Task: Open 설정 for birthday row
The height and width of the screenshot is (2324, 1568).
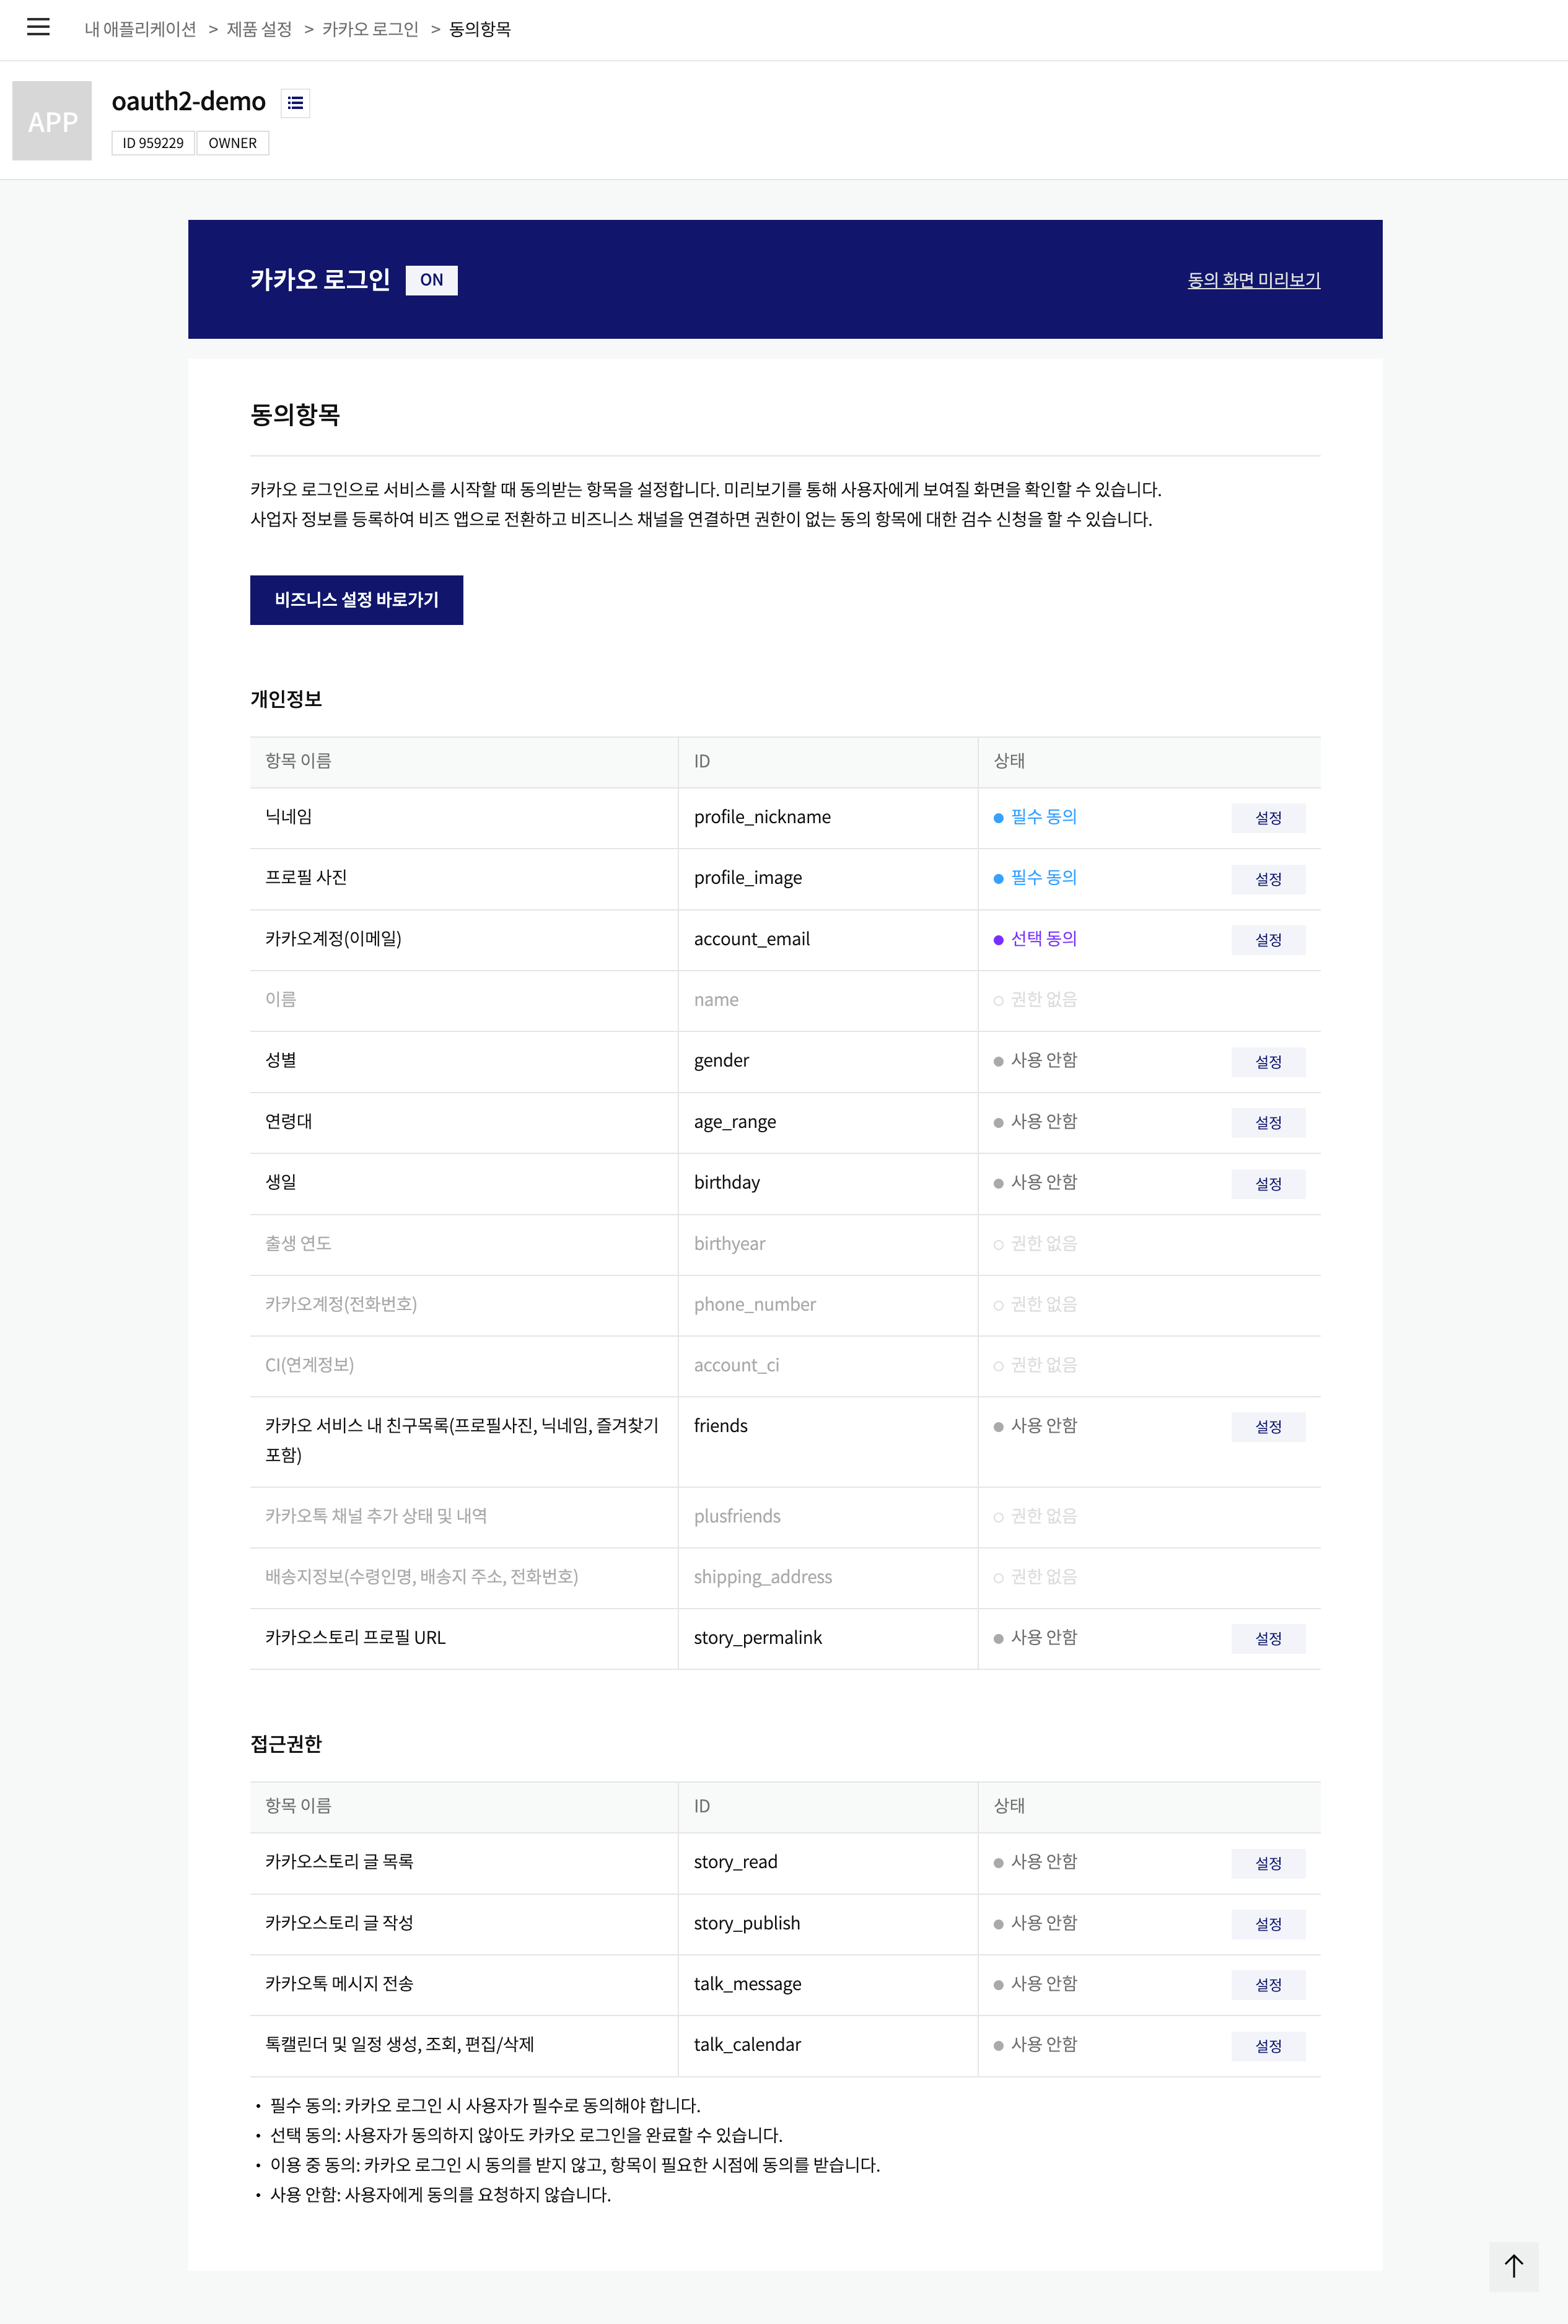Action: [x=1268, y=1184]
